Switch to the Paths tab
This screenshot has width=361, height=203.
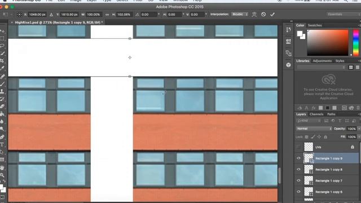[x=331, y=114]
